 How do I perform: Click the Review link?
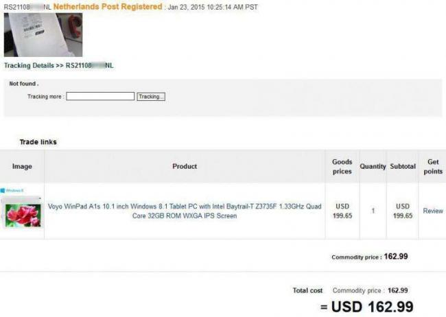point(433,211)
